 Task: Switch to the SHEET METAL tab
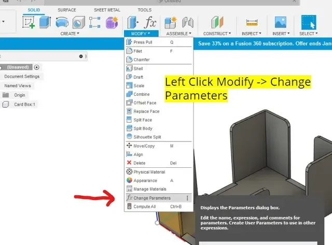[x=107, y=10]
